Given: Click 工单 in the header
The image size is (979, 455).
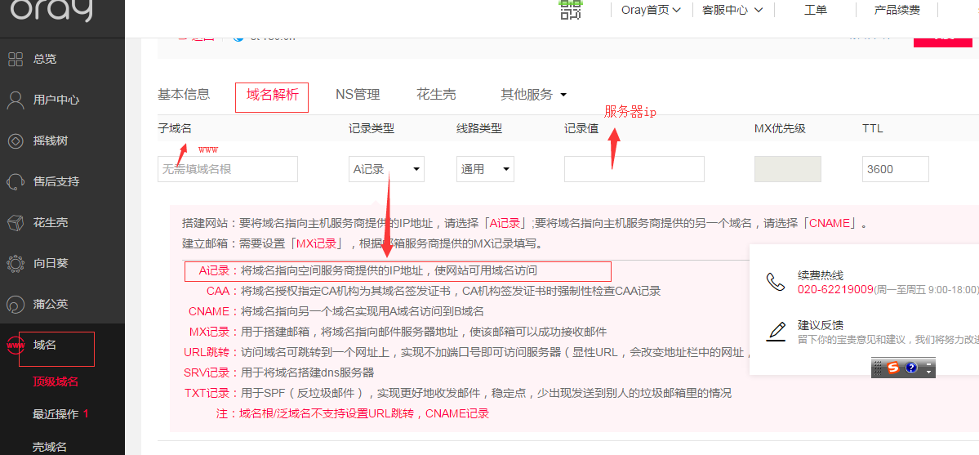Looking at the screenshot, I should point(816,10).
